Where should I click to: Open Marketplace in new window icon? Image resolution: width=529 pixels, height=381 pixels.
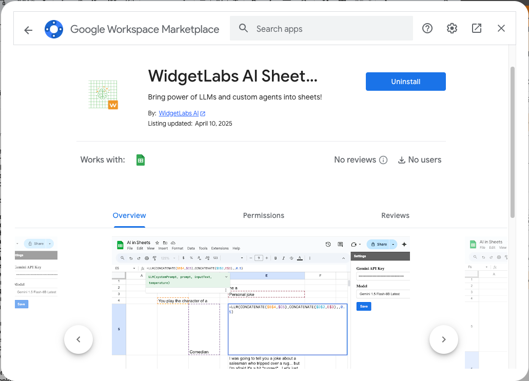click(476, 28)
